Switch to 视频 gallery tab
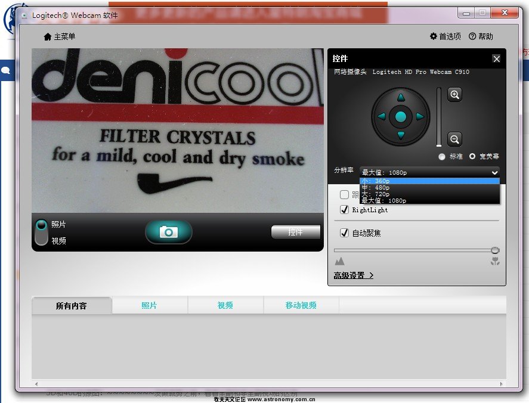Image resolution: width=529 pixels, height=403 pixels. pos(225,306)
